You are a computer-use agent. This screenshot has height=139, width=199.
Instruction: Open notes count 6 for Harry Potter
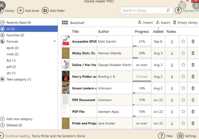pos(172,77)
